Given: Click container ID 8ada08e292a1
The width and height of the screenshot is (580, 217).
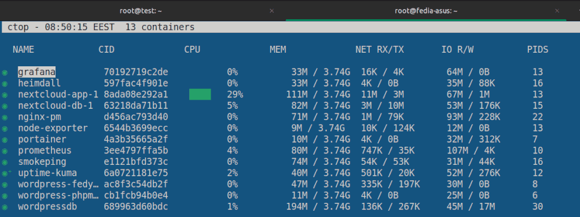Looking at the screenshot, I should pyautogui.click(x=136, y=95).
